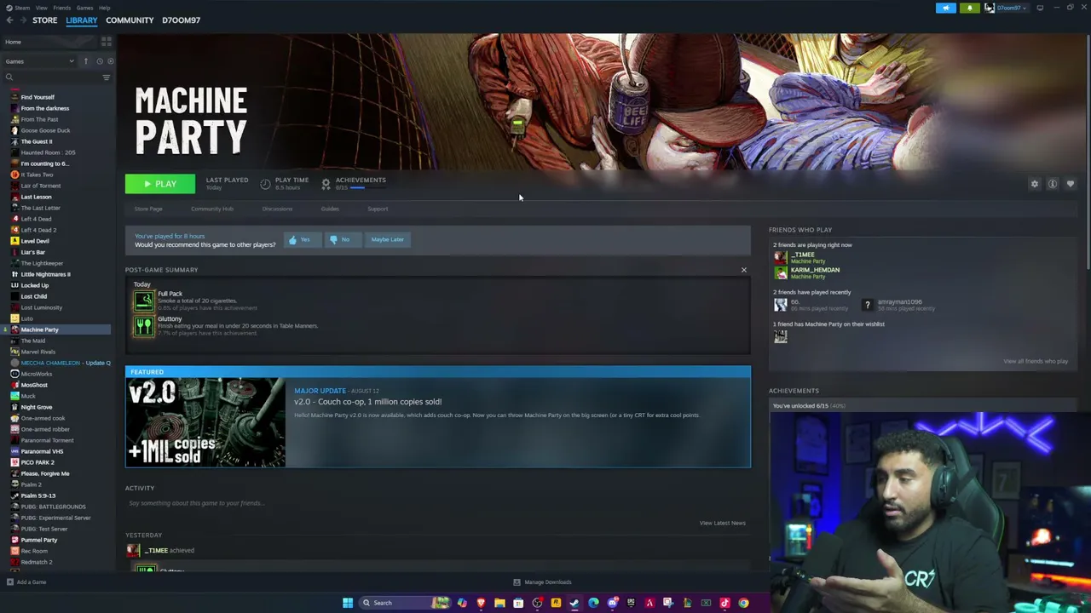Sort library with the up arrow icon
Screen dimensions: 1091x613
[85, 61]
